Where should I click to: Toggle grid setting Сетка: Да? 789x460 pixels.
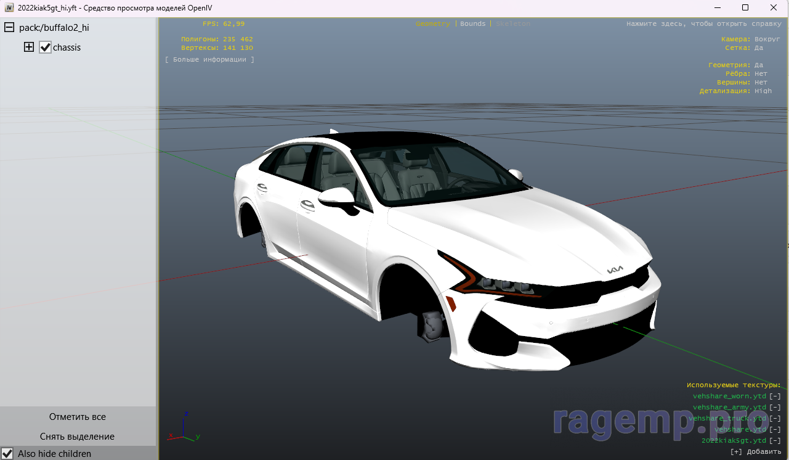coord(744,47)
